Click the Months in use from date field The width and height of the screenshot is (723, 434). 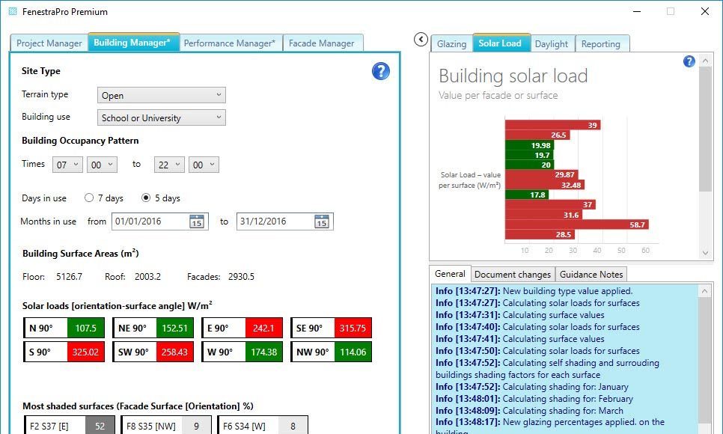point(148,221)
